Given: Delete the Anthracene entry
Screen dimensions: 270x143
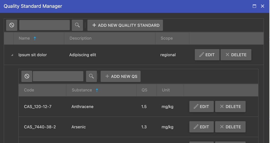Looking at the screenshot, I should (230, 106).
